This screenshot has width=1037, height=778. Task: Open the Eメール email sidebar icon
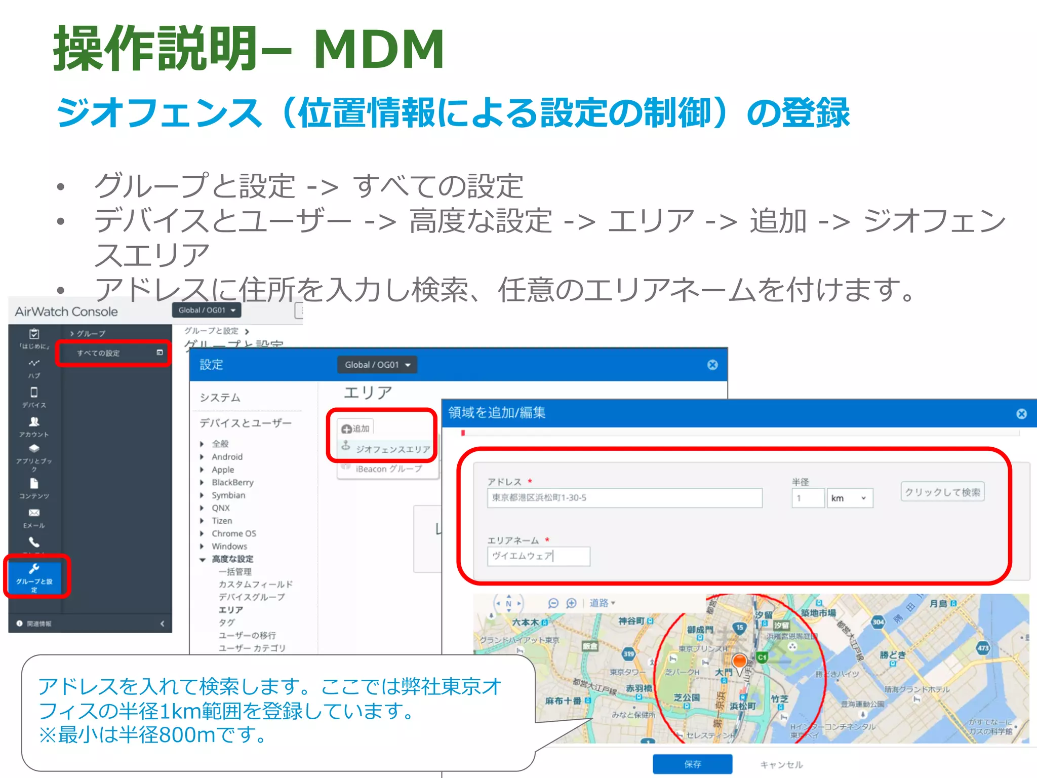pyautogui.click(x=34, y=513)
